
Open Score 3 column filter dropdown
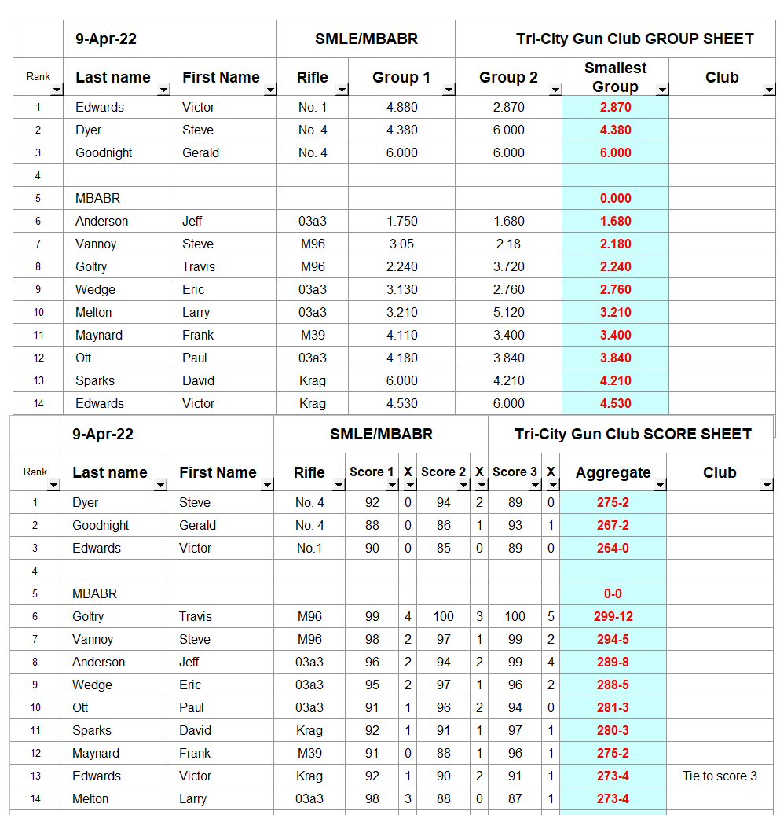[x=534, y=486]
